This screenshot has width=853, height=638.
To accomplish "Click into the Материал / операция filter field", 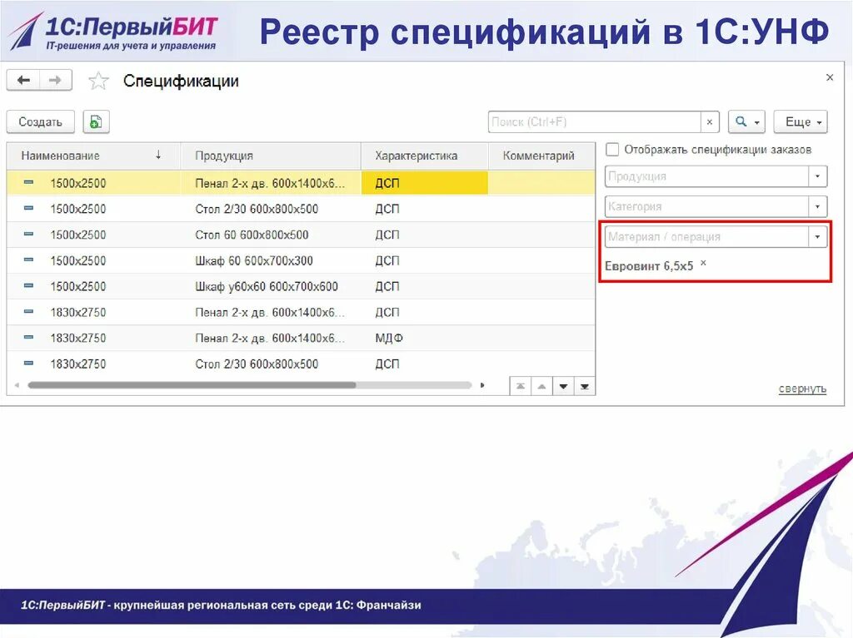I will click(706, 237).
